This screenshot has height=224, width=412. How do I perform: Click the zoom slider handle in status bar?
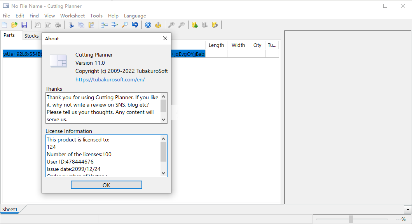coord(351,219)
